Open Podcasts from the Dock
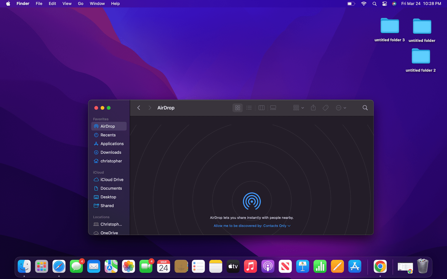This screenshot has height=279, width=447. (268, 266)
